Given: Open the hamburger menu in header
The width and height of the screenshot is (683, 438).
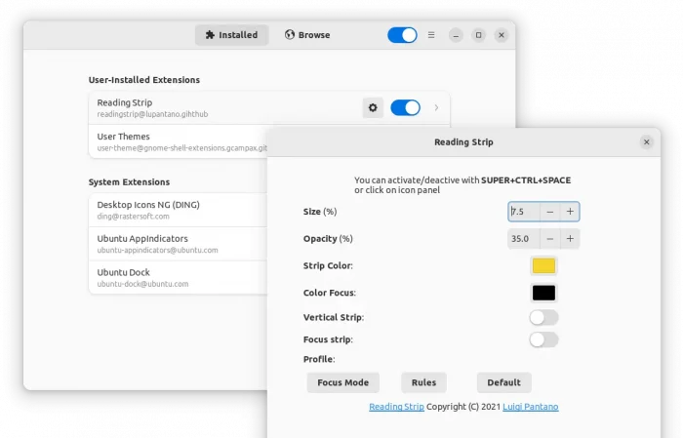Looking at the screenshot, I should (x=431, y=35).
